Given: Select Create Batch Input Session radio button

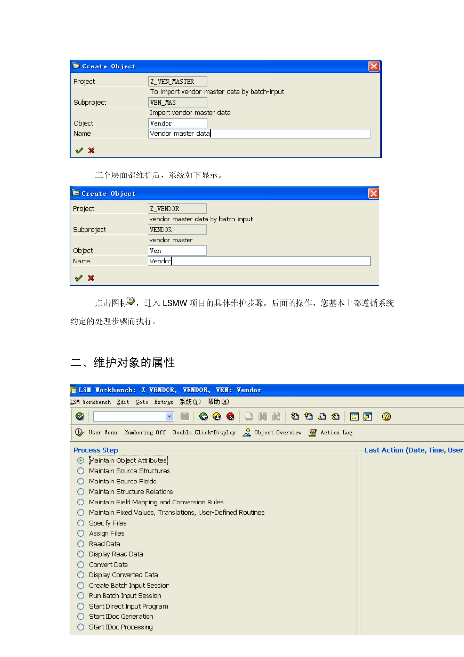Looking at the screenshot, I should pos(81,585).
